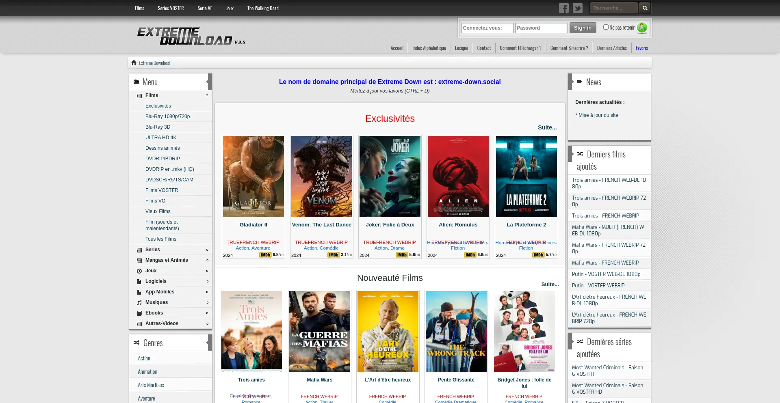Click the Mangas et Animés menu icon

pos(139,261)
